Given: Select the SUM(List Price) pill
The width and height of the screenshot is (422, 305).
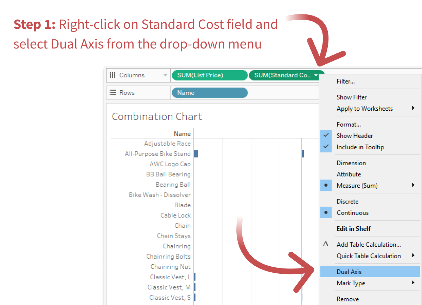Looking at the screenshot, I should click(209, 75).
